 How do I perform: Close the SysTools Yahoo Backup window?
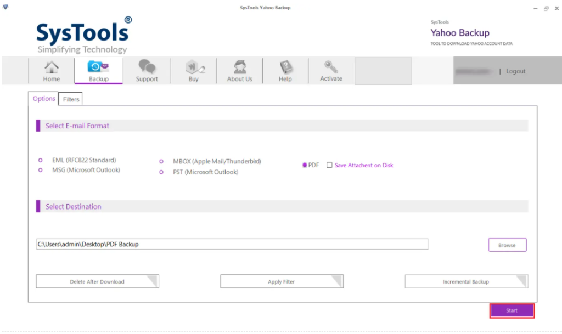point(557,8)
